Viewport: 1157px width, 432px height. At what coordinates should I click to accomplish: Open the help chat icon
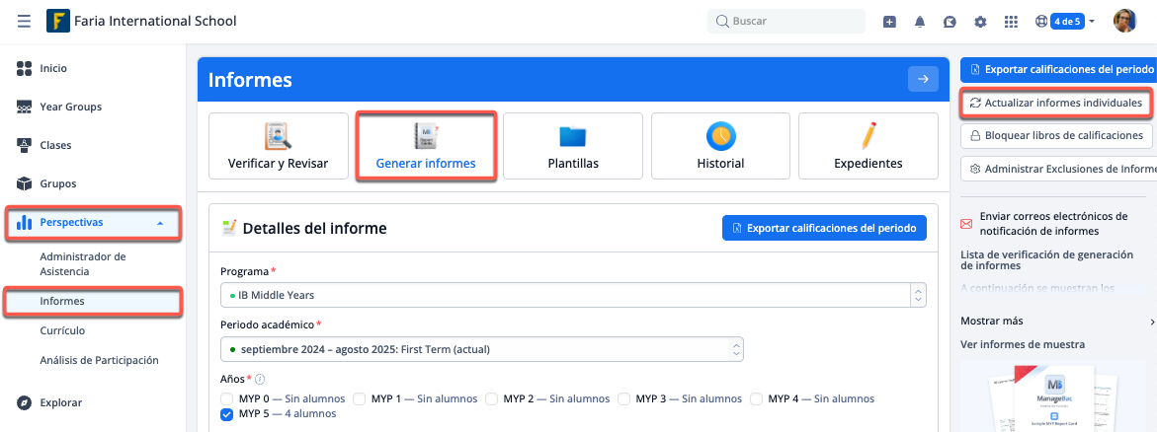(x=950, y=22)
